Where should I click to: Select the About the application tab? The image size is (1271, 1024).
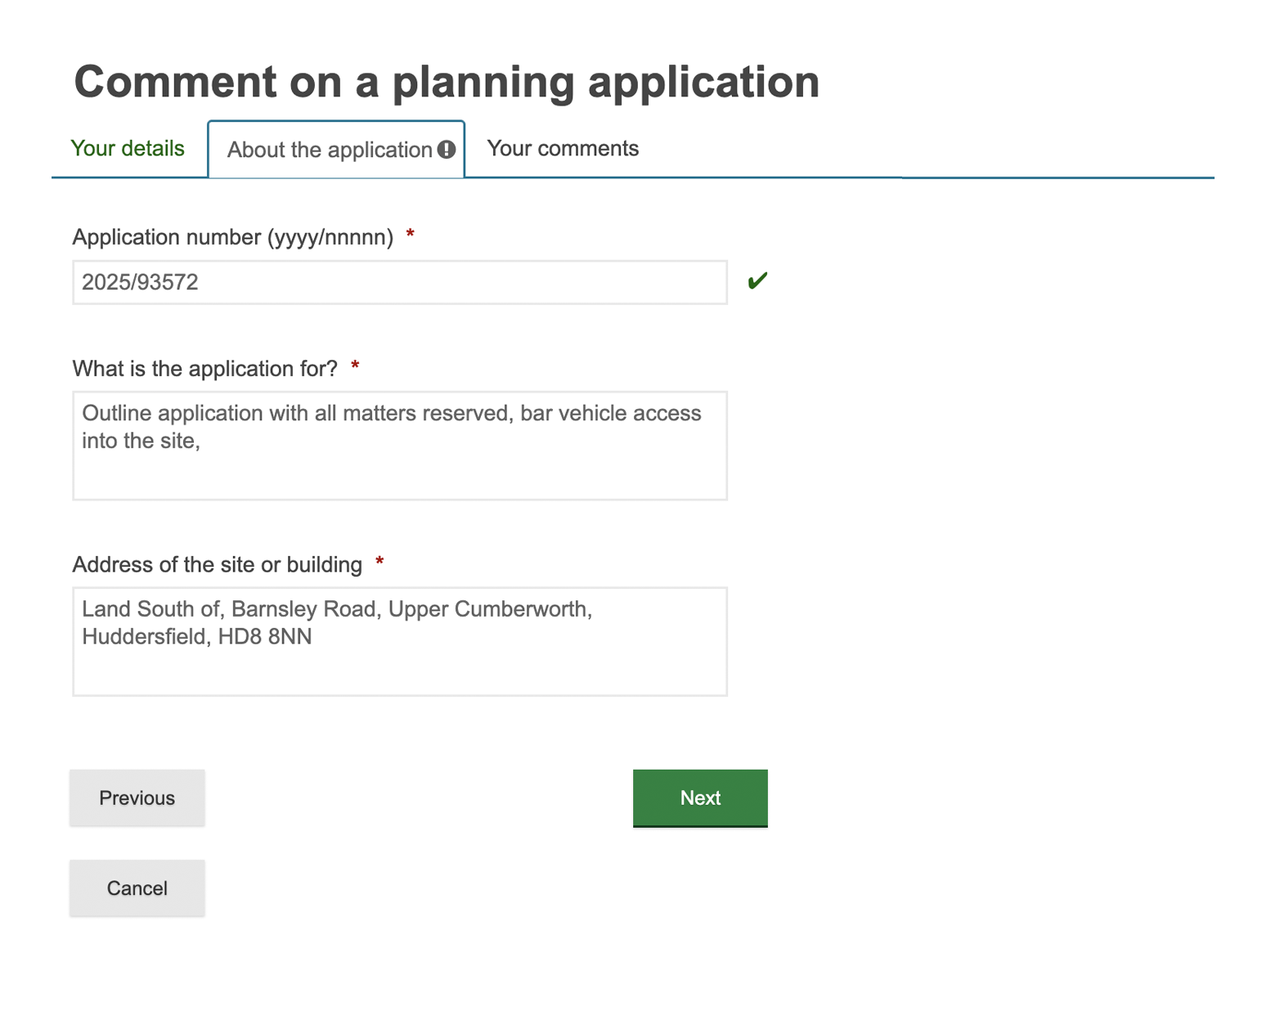[x=329, y=150]
